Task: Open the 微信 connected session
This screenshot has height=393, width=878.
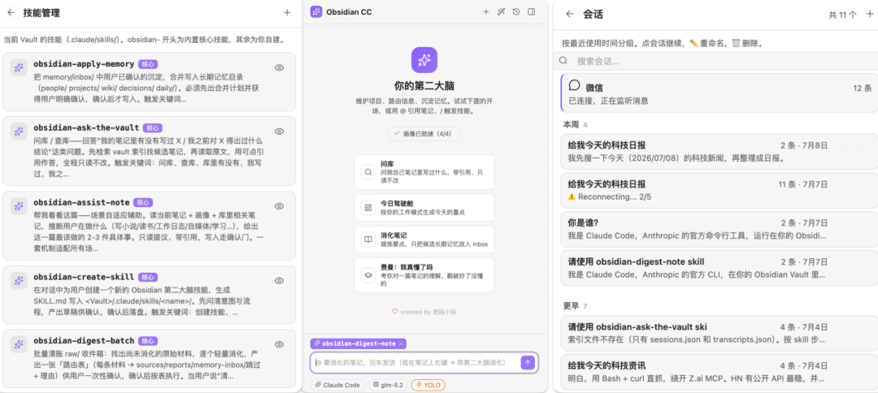Action: 719,93
